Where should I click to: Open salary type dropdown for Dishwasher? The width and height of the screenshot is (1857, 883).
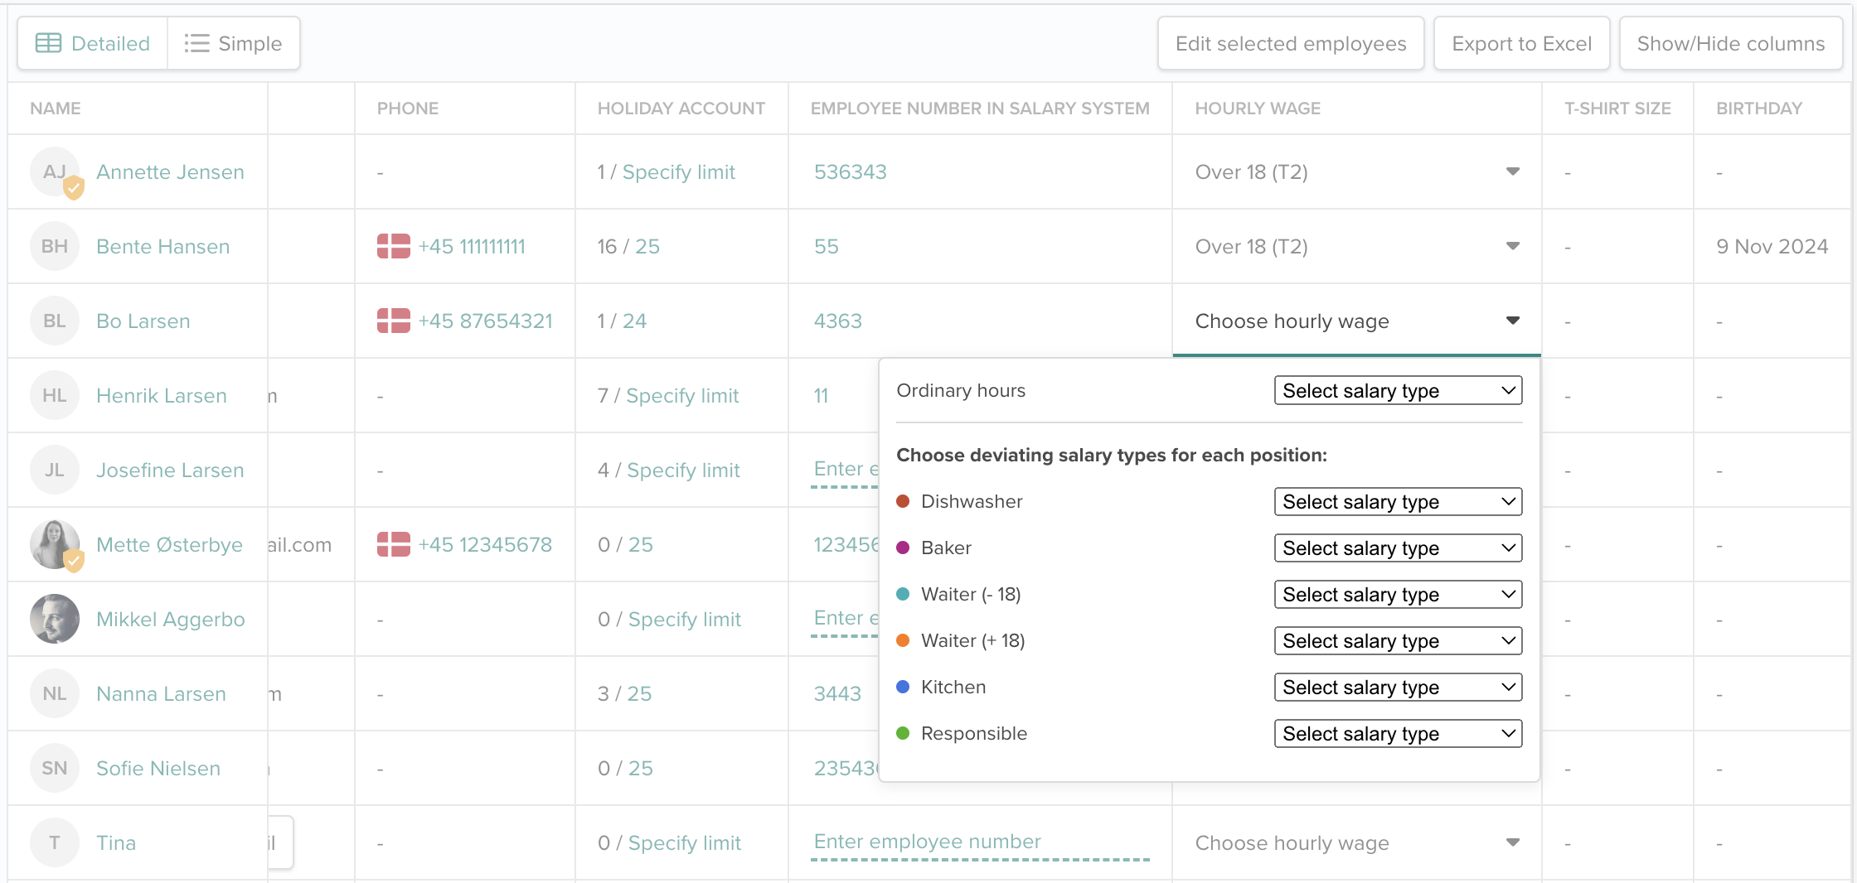click(1398, 502)
